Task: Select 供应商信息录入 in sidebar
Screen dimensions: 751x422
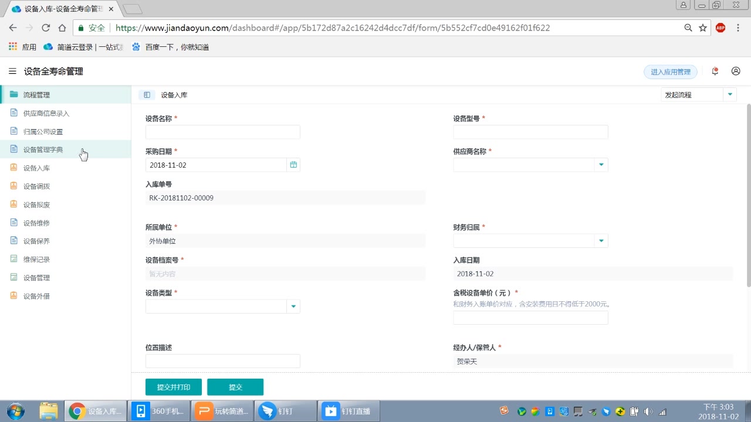Action: 65,113
